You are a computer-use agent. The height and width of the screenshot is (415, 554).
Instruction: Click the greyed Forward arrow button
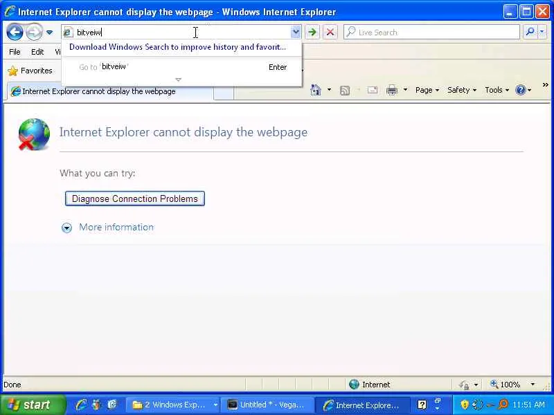(x=34, y=32)
